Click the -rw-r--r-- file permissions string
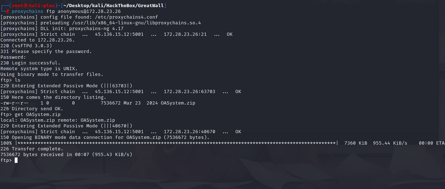The height and width of the screenshot is (189, 445). [14, 103]
